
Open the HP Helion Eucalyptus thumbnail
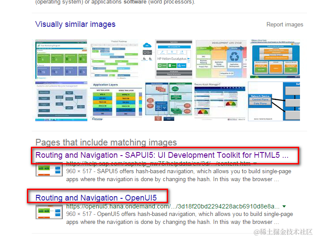coord(167,59)
